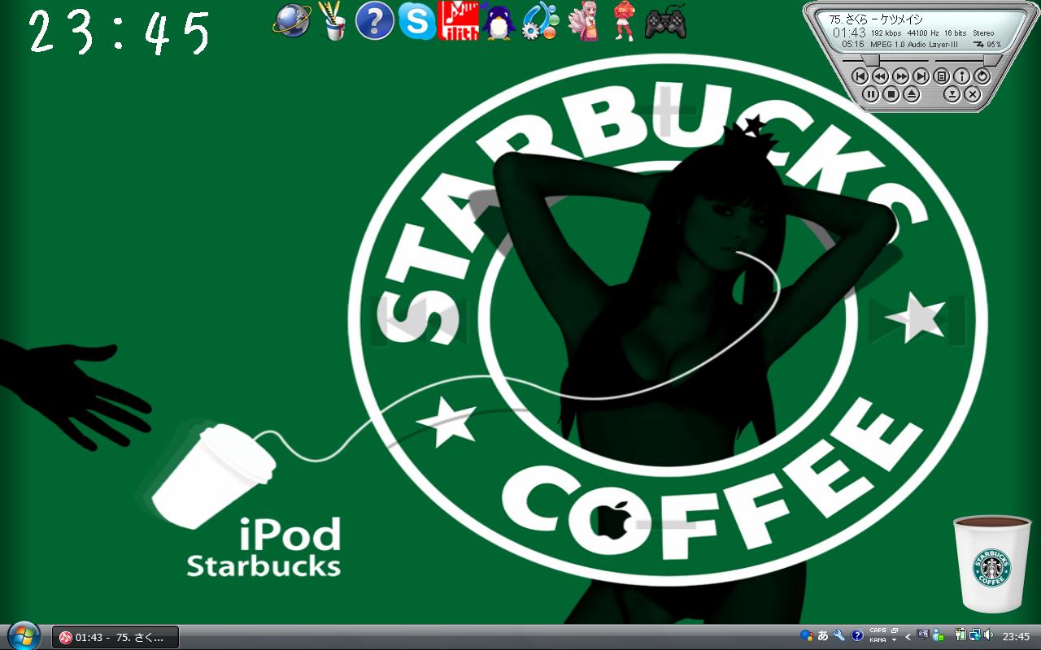Show hidden system tray icons
The width and height of the screenshot is (1041, 650).
point(908,637)
